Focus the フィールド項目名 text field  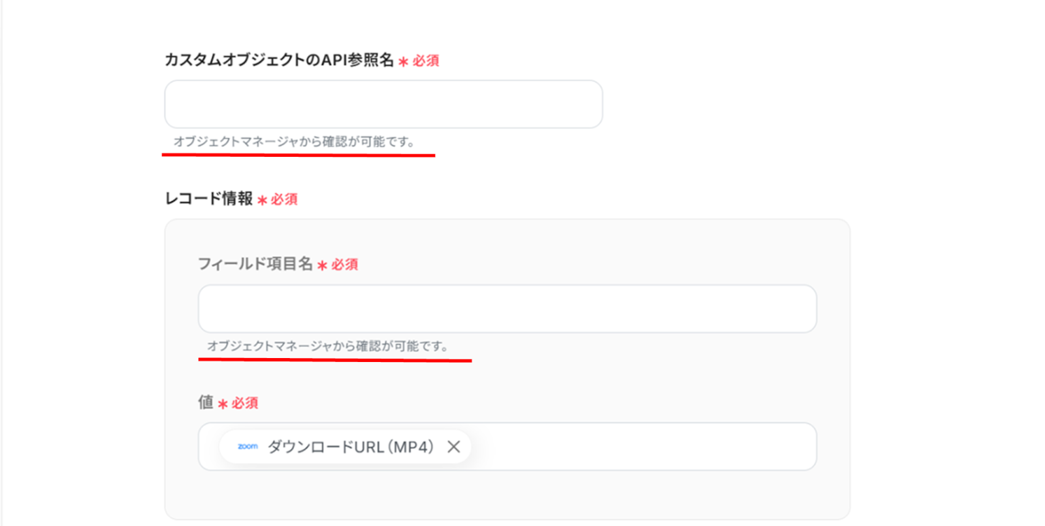click(x=507, y=308)
